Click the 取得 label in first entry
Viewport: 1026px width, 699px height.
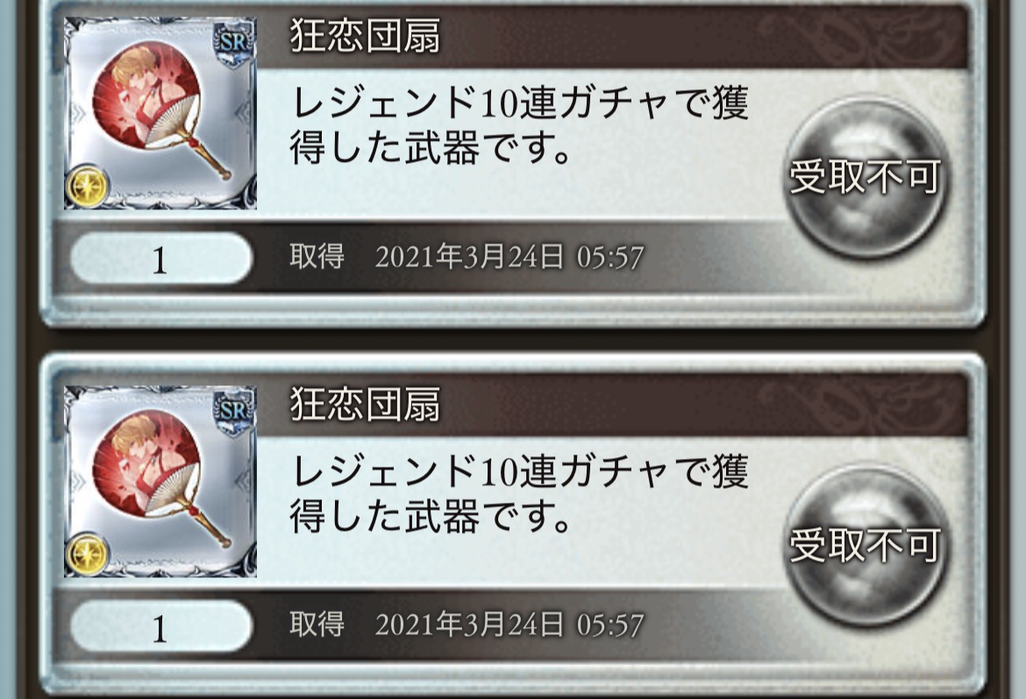click(x=317, y=257)
